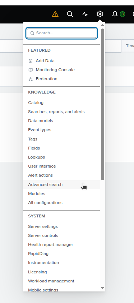134x303 pixels.
Task: Open Server controls
Action: [x=43, y=235]
